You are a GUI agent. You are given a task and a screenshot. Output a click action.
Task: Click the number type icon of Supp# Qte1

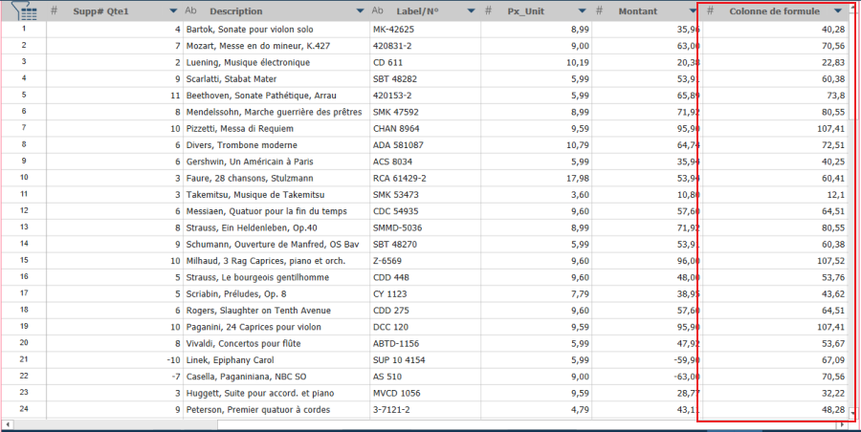pyautogui.click(x=54, y=11)
